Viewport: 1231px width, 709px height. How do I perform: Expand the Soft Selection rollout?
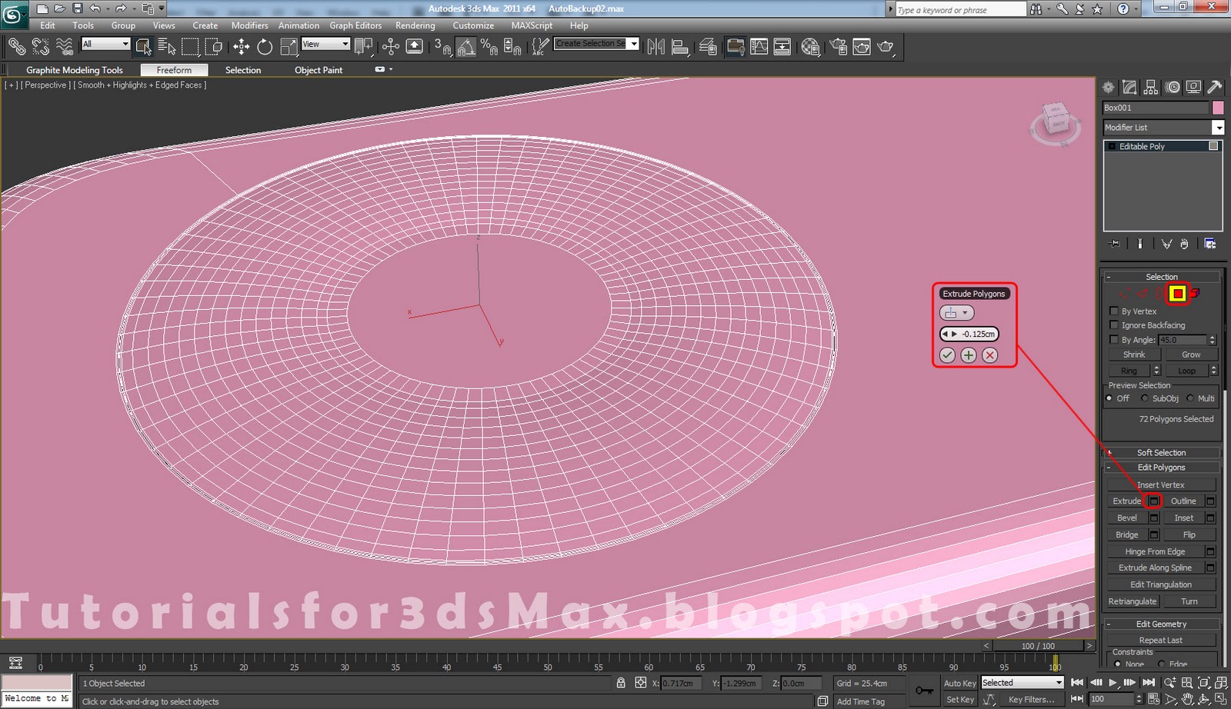(x=1162, y=453)
